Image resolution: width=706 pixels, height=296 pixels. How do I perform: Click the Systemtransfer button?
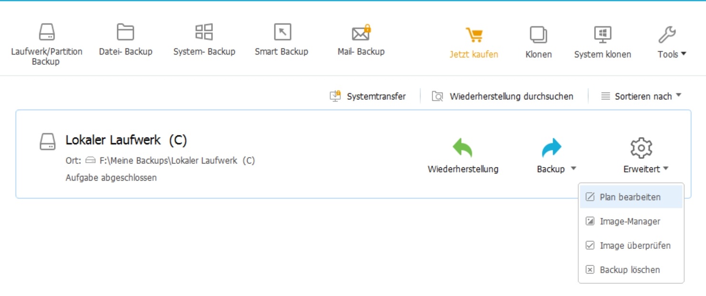tap(368, 96)
